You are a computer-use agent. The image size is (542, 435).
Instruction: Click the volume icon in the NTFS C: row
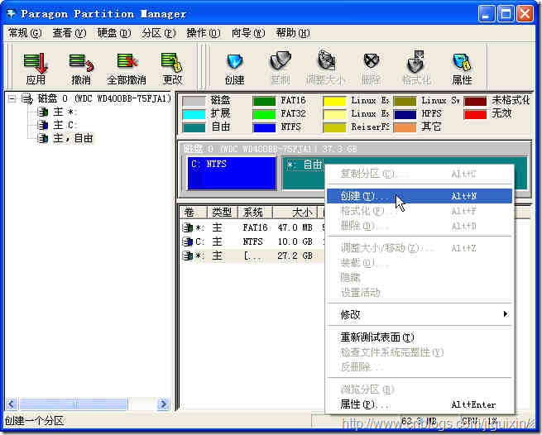[187, 241]
